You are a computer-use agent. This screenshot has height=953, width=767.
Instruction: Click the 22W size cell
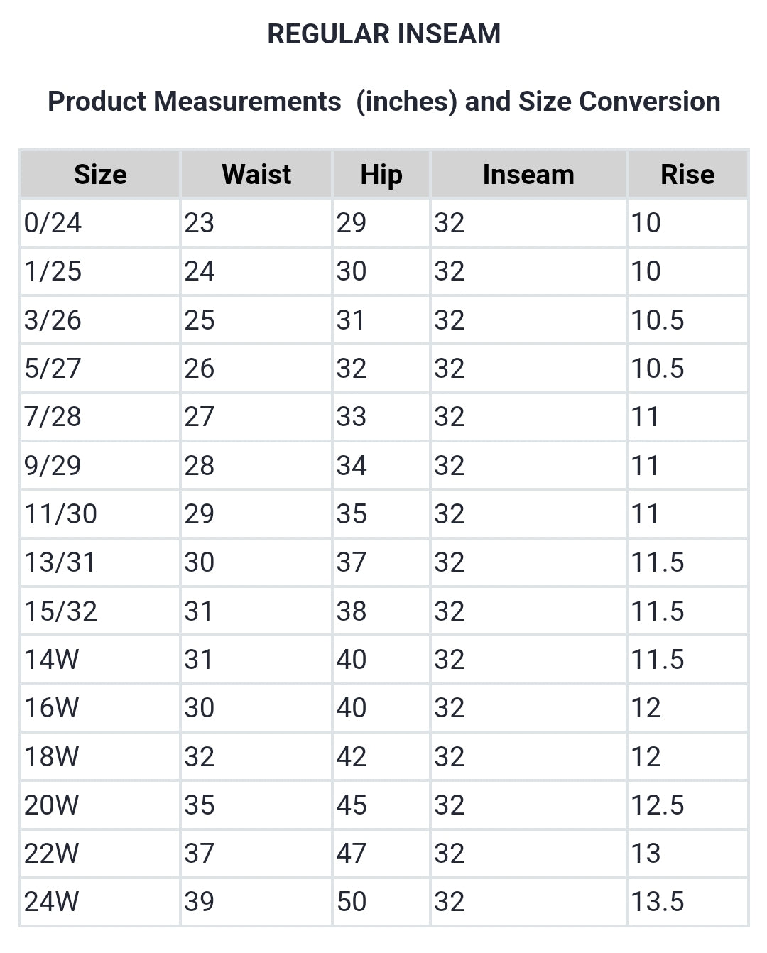click(52, 854)
